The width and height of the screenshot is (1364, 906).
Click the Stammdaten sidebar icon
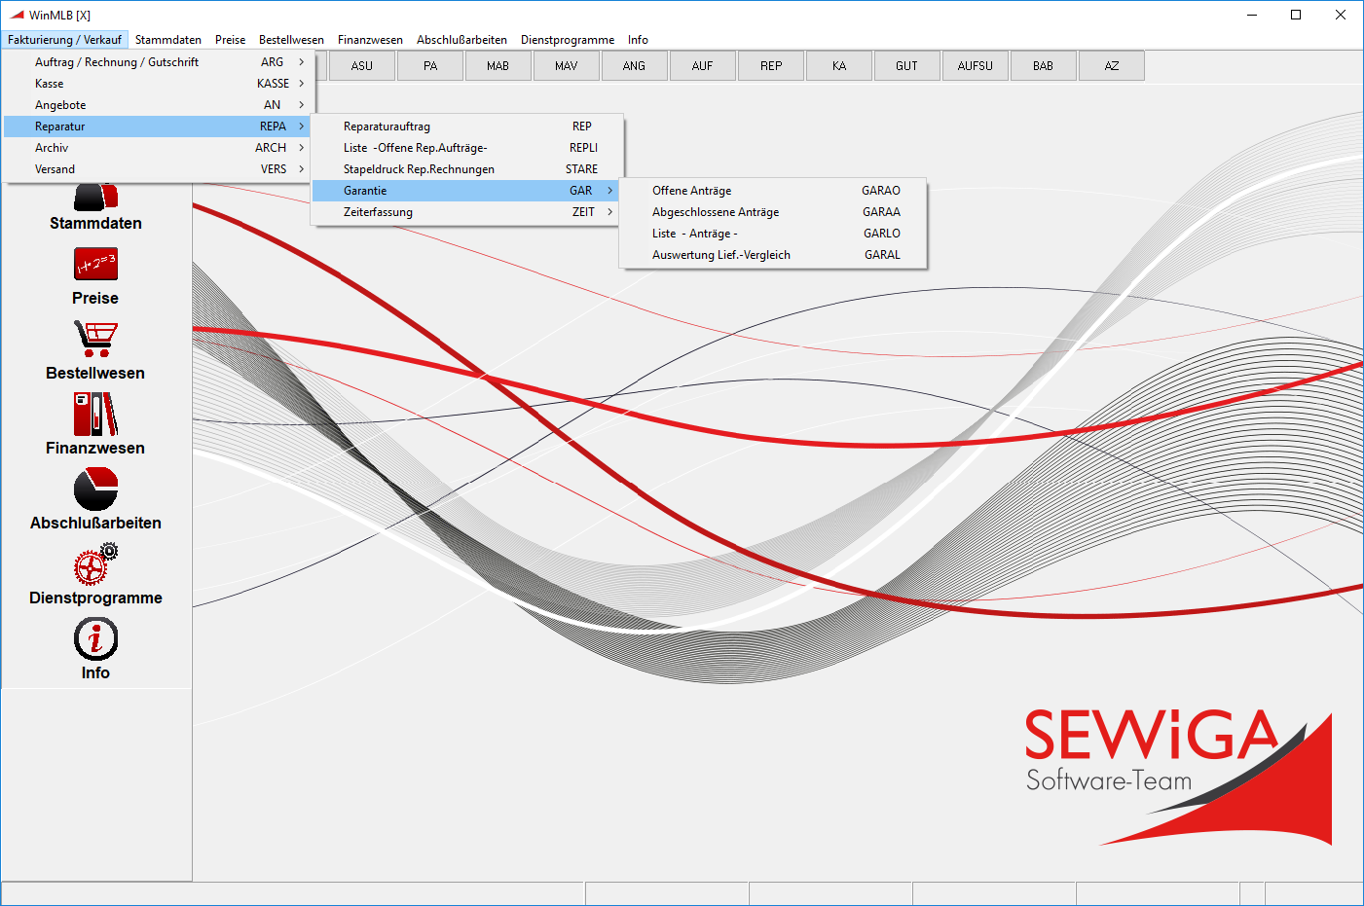point(95,196)
